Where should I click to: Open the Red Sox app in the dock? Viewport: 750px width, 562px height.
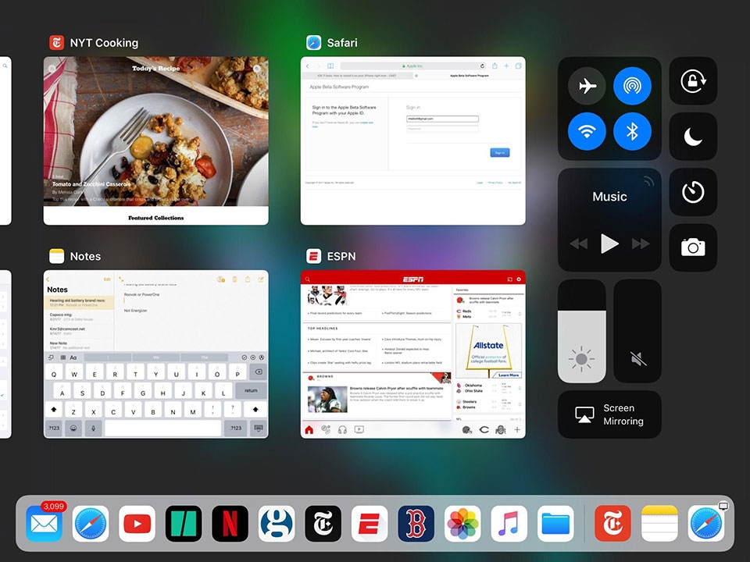(416, 524)
